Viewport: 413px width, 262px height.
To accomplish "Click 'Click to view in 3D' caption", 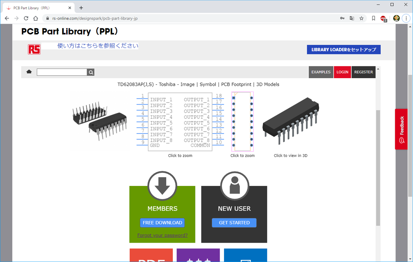I will (291, 156).
